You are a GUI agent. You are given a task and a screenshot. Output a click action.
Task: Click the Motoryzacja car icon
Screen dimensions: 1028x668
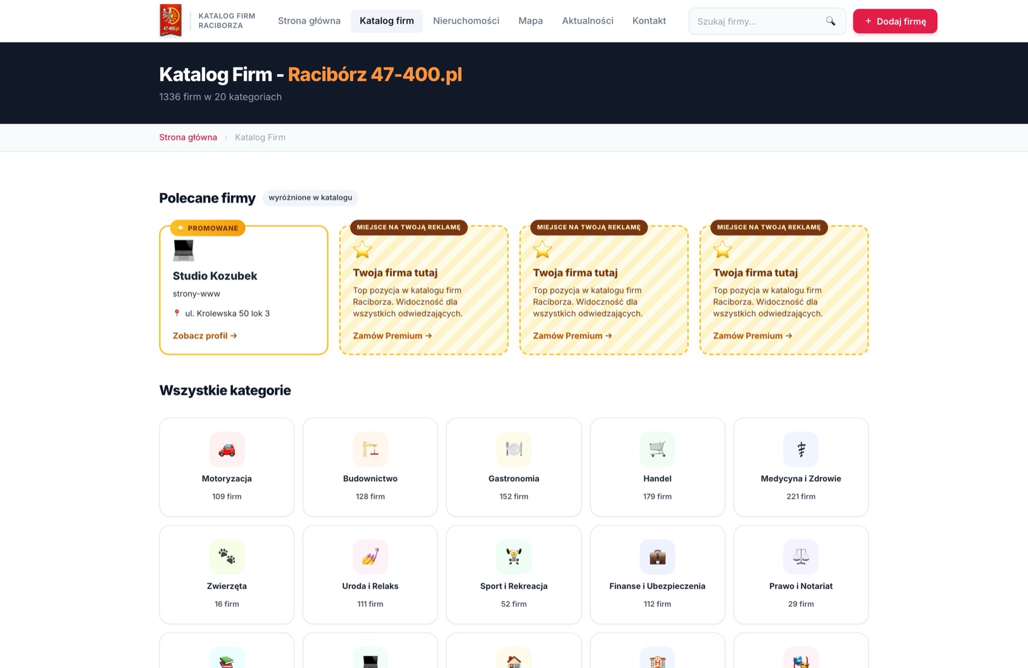click(227, 449)
